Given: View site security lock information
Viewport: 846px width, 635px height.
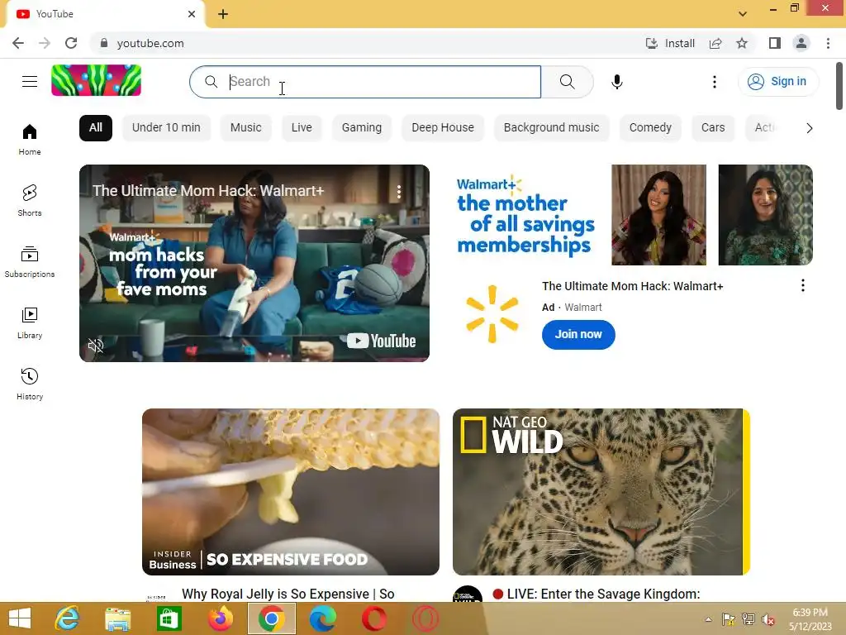Looking at the screenshot, I should click(104, 43).
